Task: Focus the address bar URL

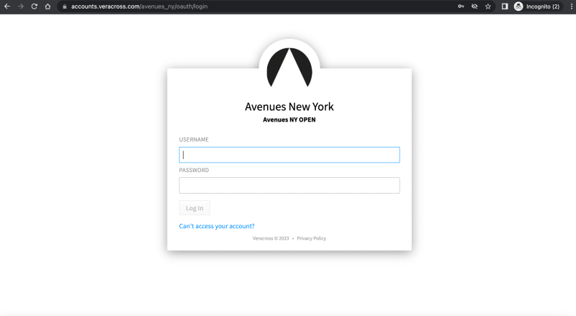Action: click(139, 6)
